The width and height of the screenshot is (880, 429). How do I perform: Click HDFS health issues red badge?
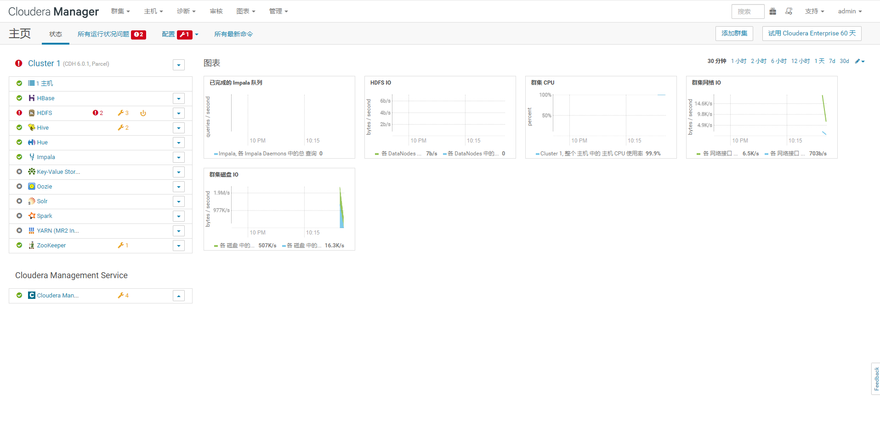click(97, 113)
